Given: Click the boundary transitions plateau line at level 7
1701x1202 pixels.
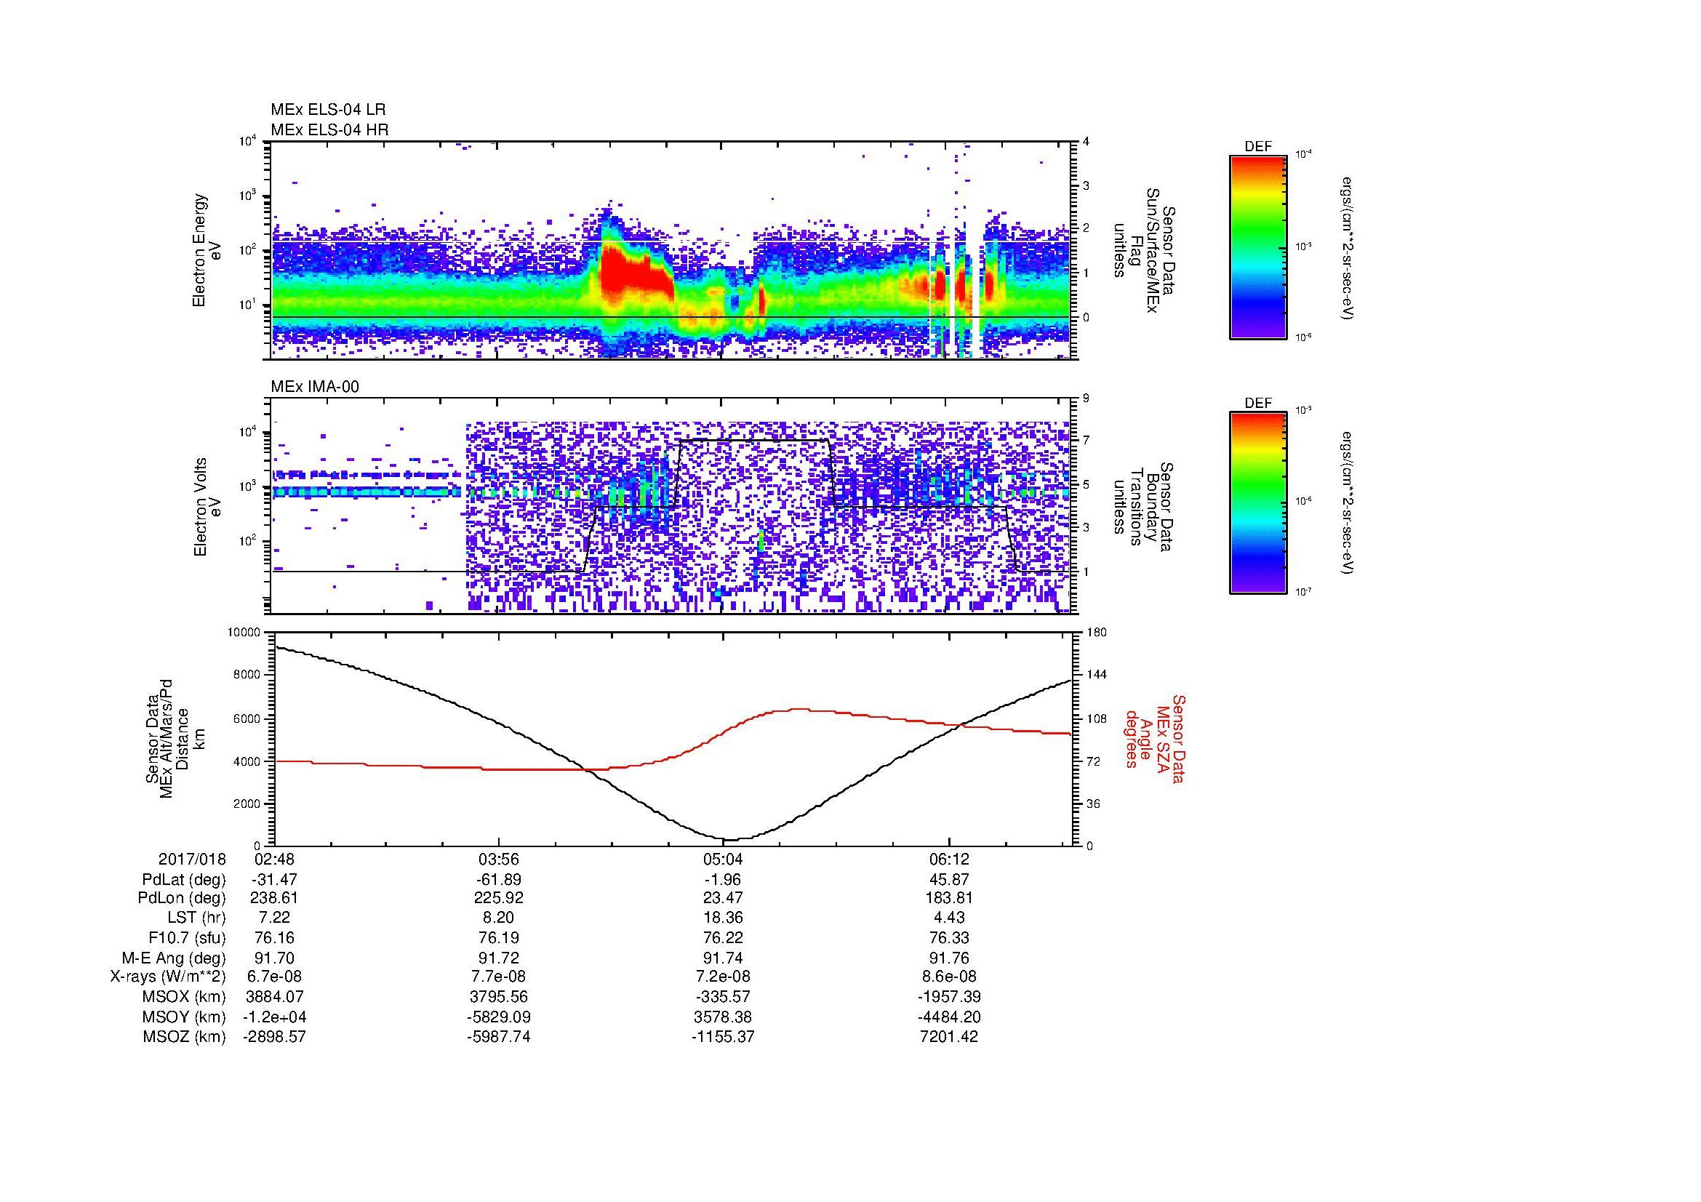Looking at the screenshot, I should [754, 441].
